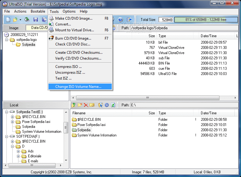Click Make CD/DVD Image menu icon
The width and height of the screenshot is (241, 177).
[x=51, y=18]
